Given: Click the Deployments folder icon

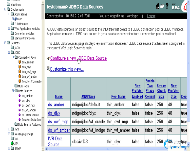Looking at the screenshot, I should (9, 9).
